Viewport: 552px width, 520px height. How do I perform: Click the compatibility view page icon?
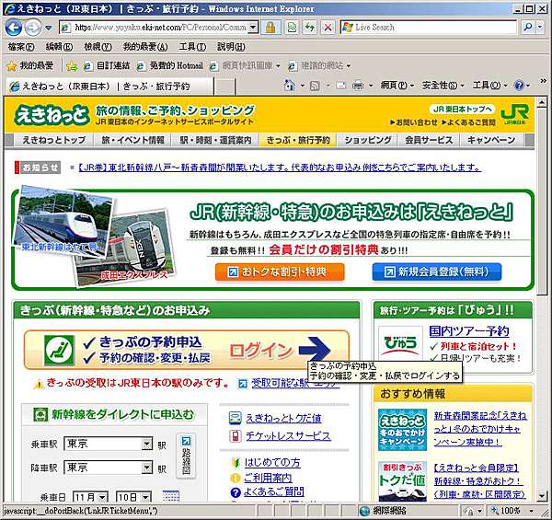[292, 27]
